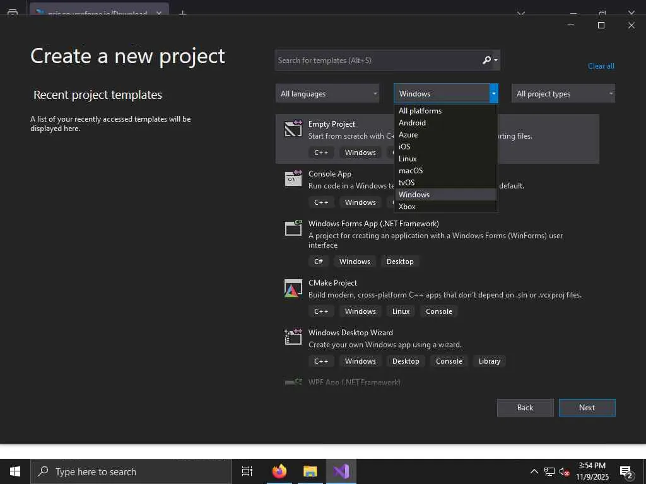This screenshot has height=484, width=646.
Task: Click the CMake Project template icon
Action: tap(293, 287)
